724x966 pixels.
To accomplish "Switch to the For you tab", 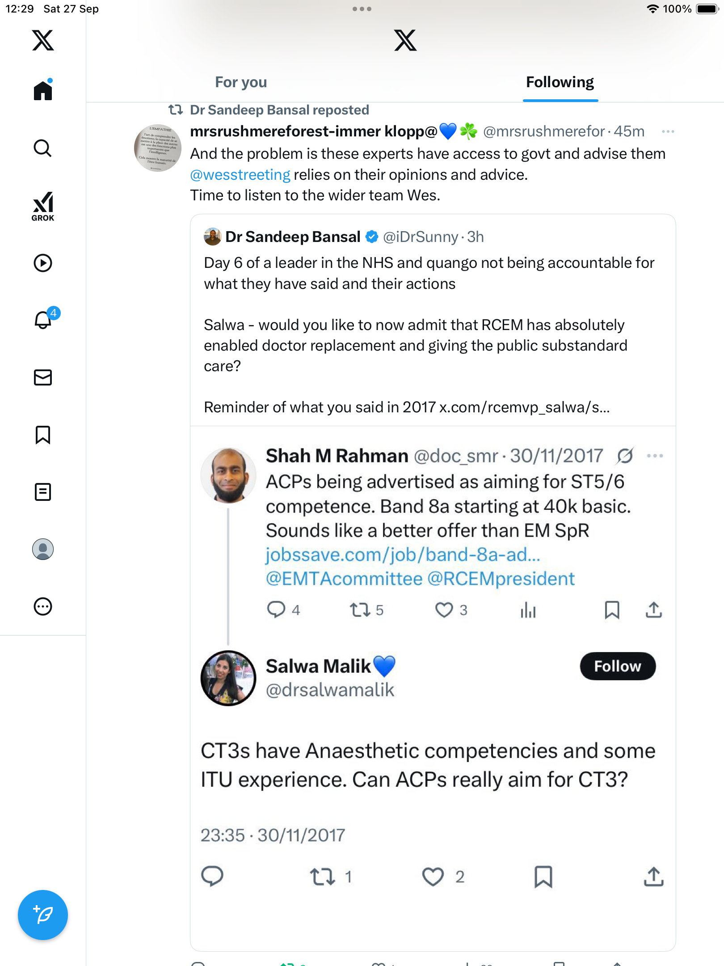I will tap(241, 82).
